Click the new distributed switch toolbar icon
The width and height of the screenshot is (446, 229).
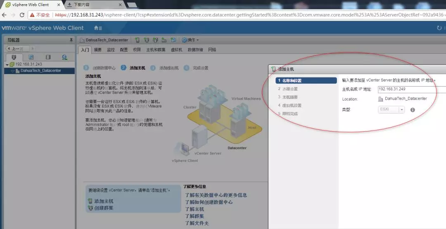coord(173,40)
